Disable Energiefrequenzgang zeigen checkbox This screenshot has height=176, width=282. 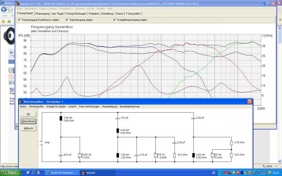click(x=115, y=20)
